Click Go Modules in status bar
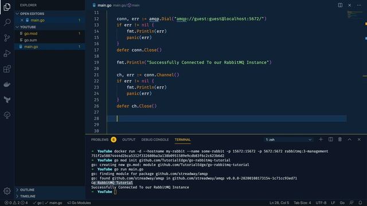This screenshot has width=367, height=206. [x=79, y=203]
